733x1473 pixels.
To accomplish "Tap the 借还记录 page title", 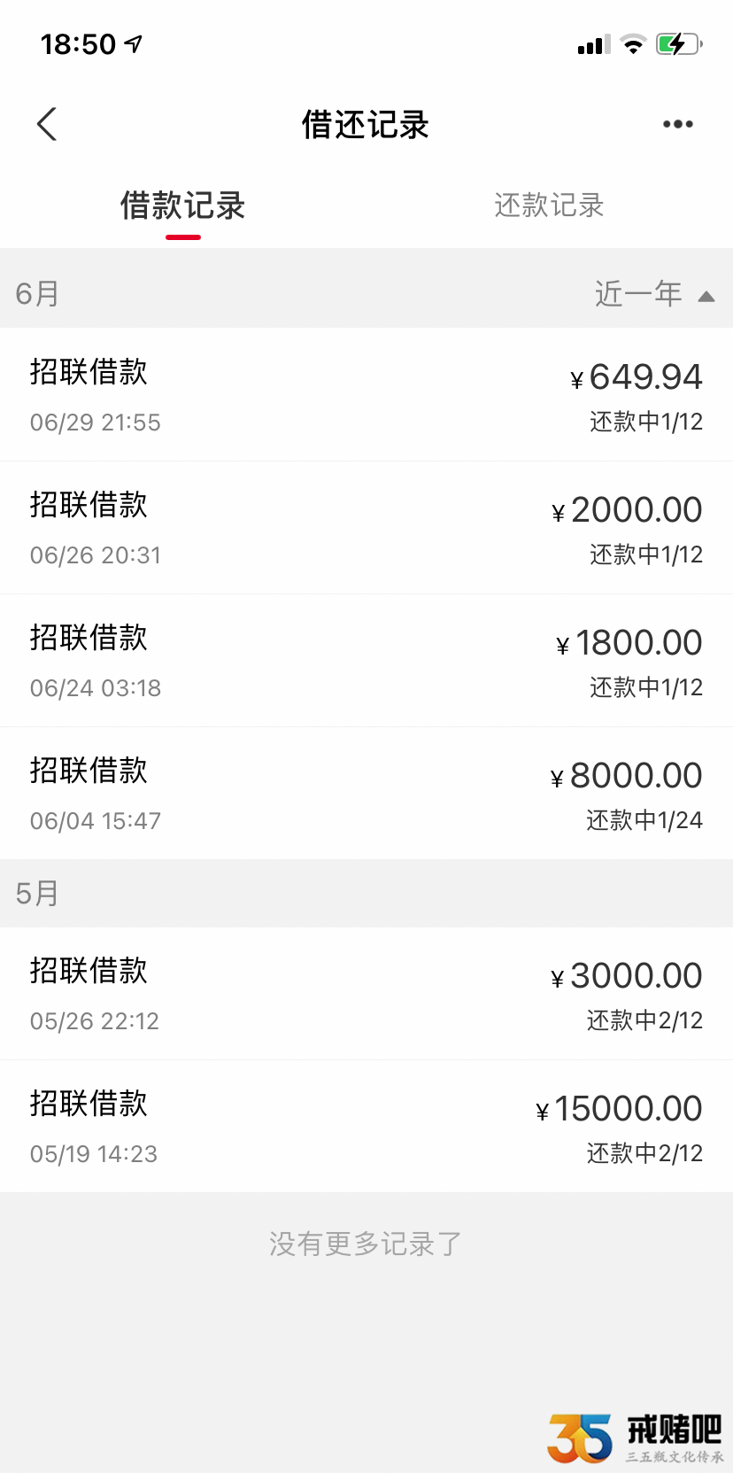I will 366,124.
